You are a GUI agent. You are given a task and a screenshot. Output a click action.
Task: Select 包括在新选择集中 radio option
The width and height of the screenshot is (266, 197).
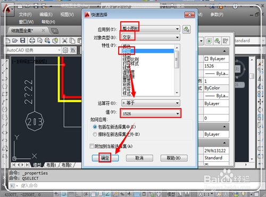pos(95,127)
